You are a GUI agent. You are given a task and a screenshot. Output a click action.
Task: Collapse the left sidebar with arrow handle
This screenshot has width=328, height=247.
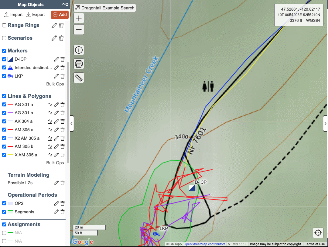pos(72,124)
